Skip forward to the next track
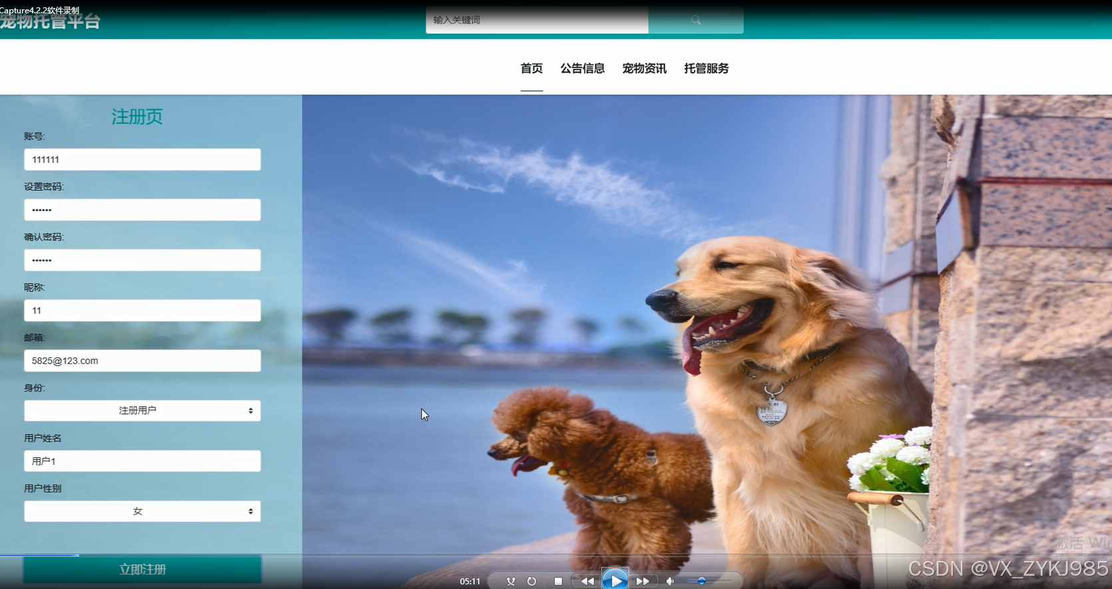This screenshot has height=589, width=1112. (643, 581)
